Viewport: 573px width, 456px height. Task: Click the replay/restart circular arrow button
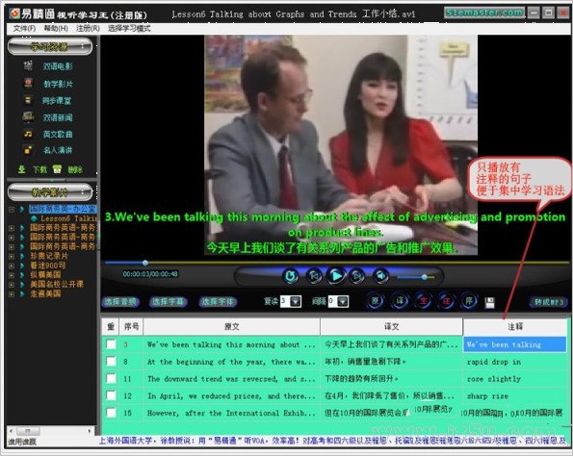(x=291, y=276)
